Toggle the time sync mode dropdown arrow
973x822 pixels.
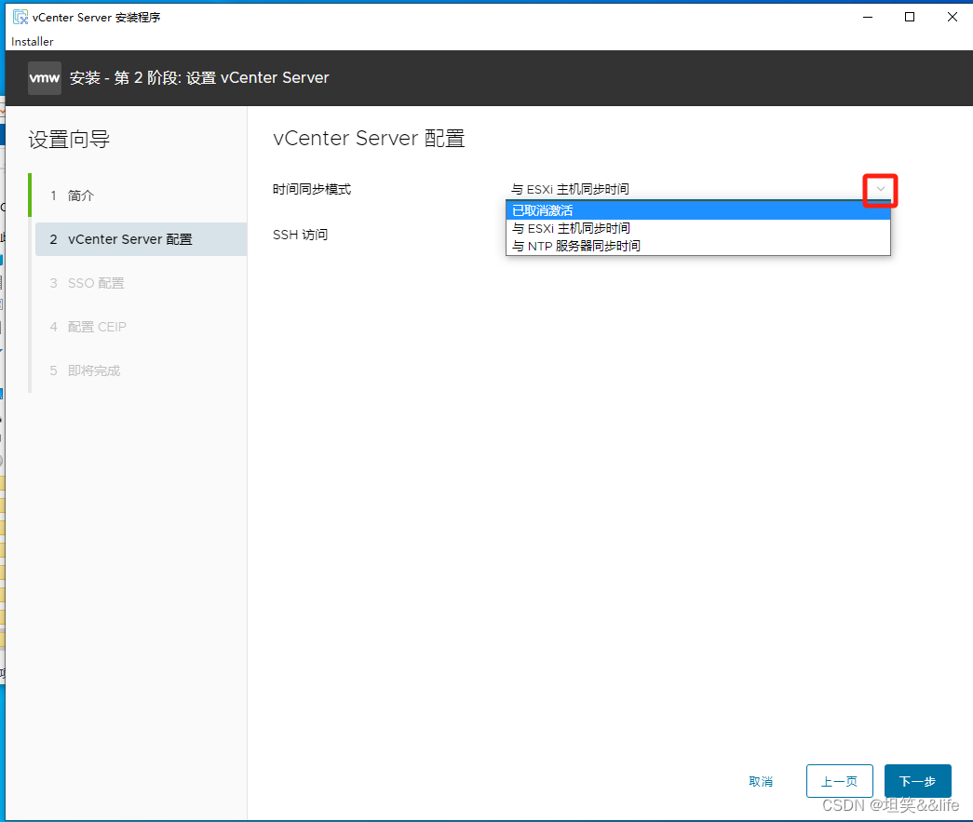tap(880, 189)
